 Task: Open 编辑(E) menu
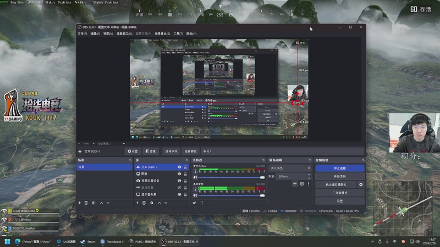(95, 33)
